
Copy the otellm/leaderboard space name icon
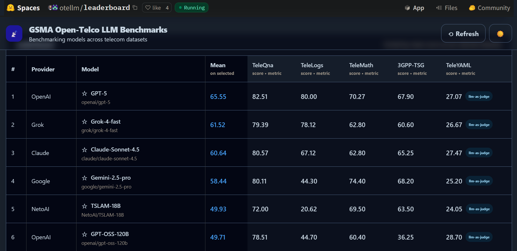135,8
